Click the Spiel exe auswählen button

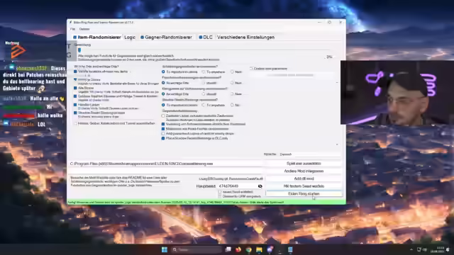coord(304,164)
